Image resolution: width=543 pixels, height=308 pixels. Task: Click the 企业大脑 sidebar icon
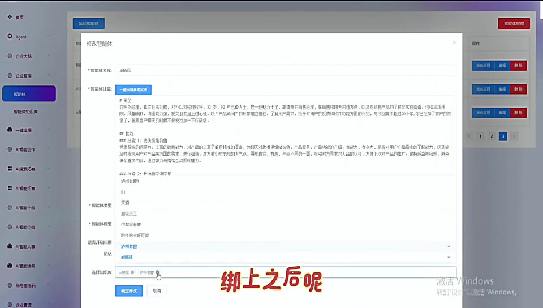point(10,56)
